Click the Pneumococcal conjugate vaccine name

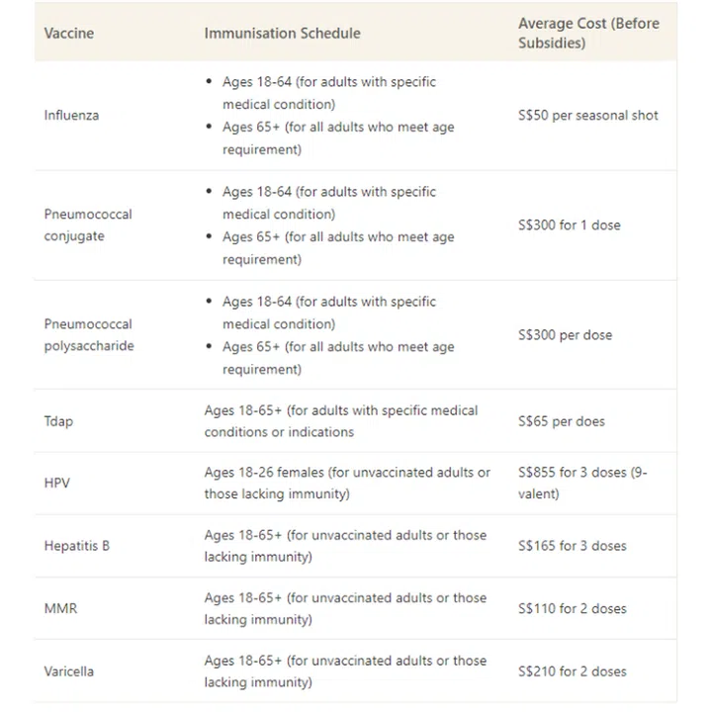[88, 224]
